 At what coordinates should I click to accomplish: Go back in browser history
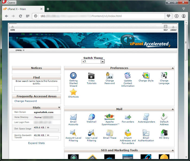[x=7, y=16]
